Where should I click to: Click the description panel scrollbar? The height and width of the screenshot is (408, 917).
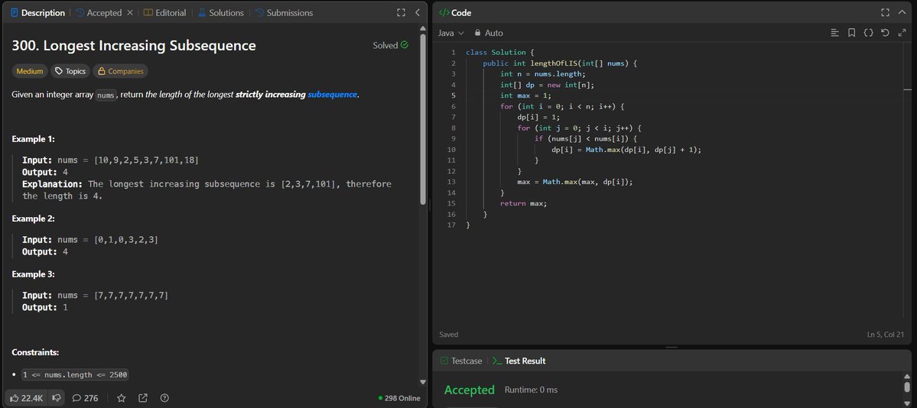point(423,119)
